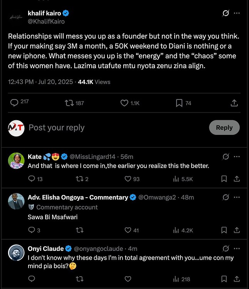Open @KhalifKairo profile handle link

46,22
